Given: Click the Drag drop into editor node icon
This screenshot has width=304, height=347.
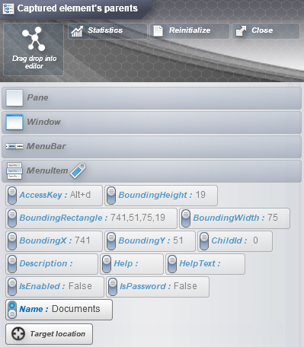Looking at the screenshot, I should pyautogui.click(x=34, y=39).
